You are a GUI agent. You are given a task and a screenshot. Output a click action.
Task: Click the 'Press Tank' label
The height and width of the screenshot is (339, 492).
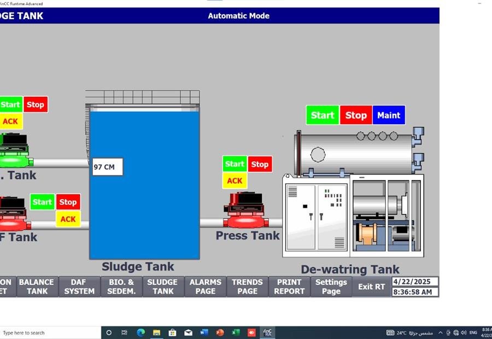tap(248, 236)
